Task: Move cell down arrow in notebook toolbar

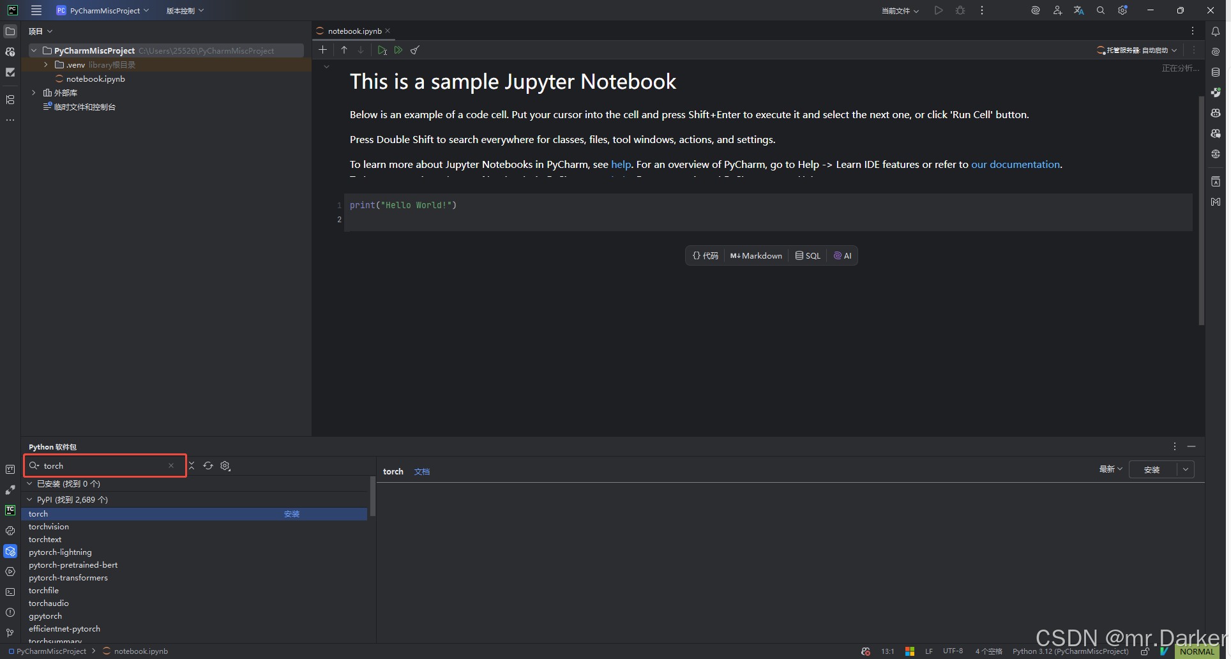Action: [x=361, y=50]
